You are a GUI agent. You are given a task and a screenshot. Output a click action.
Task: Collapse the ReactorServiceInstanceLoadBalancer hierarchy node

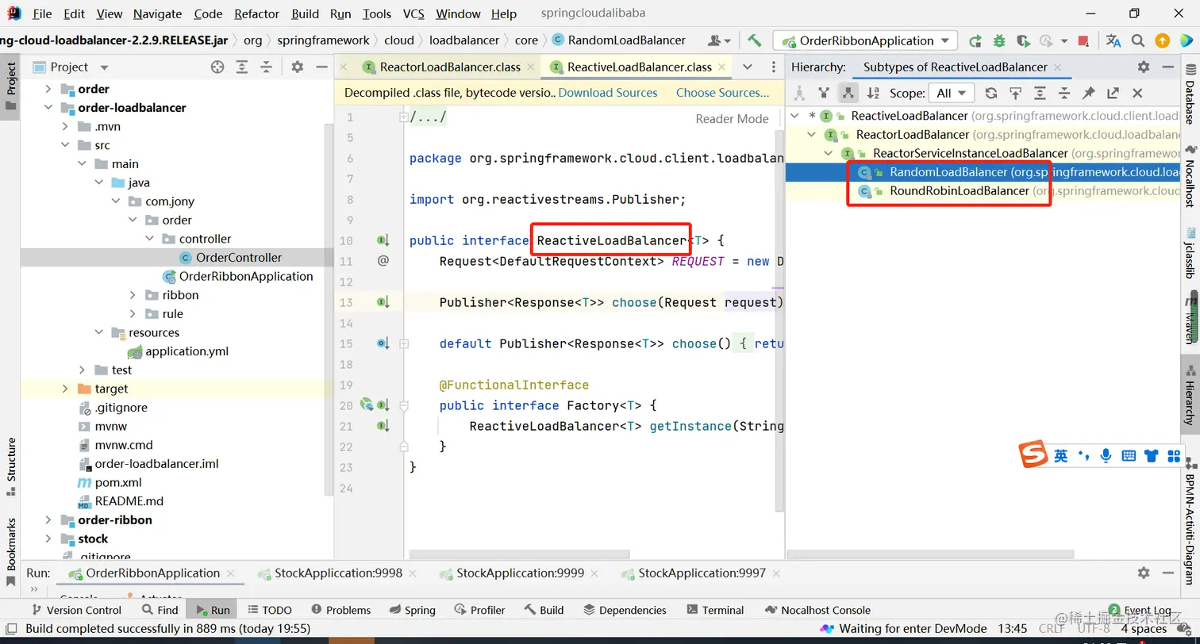(829, 153)
